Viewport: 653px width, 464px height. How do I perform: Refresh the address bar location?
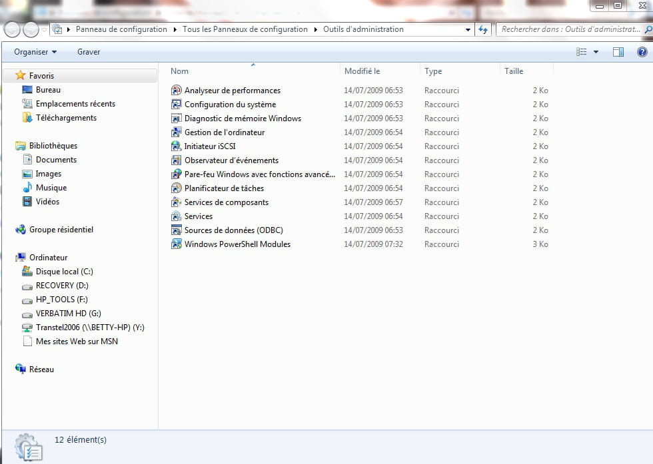[x=483, y=29]
